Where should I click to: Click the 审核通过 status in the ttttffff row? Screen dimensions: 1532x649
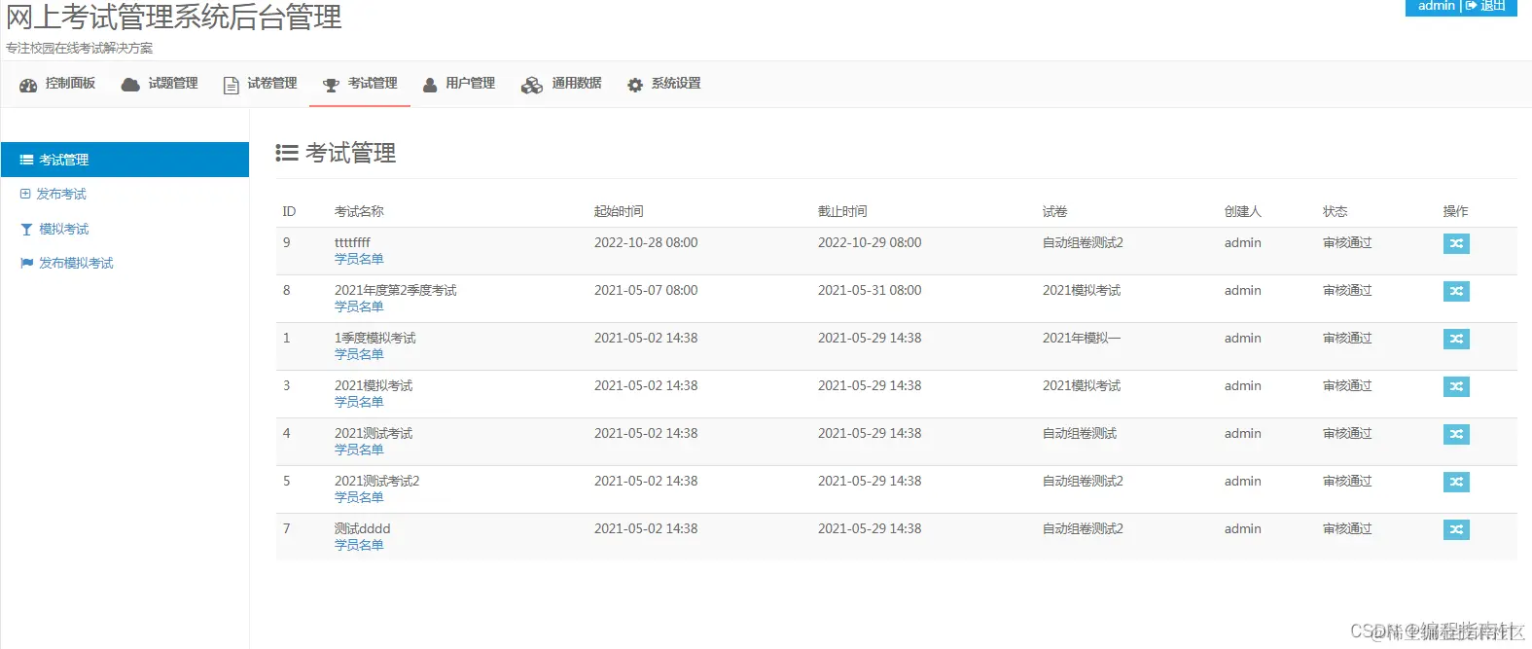(x=1347, y=242)
